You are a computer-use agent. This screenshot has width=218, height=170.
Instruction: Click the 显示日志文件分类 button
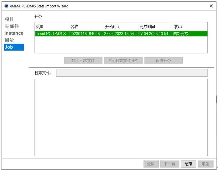(x=123, y=61)
